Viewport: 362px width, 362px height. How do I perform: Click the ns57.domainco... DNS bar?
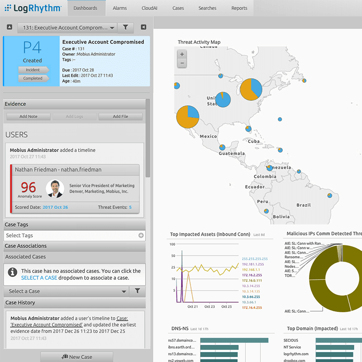[234, 340]
